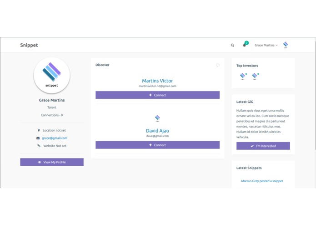
Task: Click the refresh icon in Discover panel
Action: pos(218,65)
